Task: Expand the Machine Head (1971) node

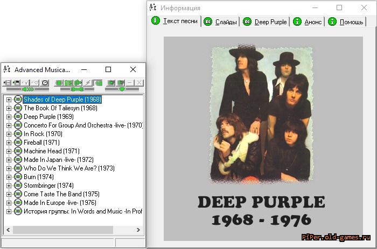Action: pos(9,151)
